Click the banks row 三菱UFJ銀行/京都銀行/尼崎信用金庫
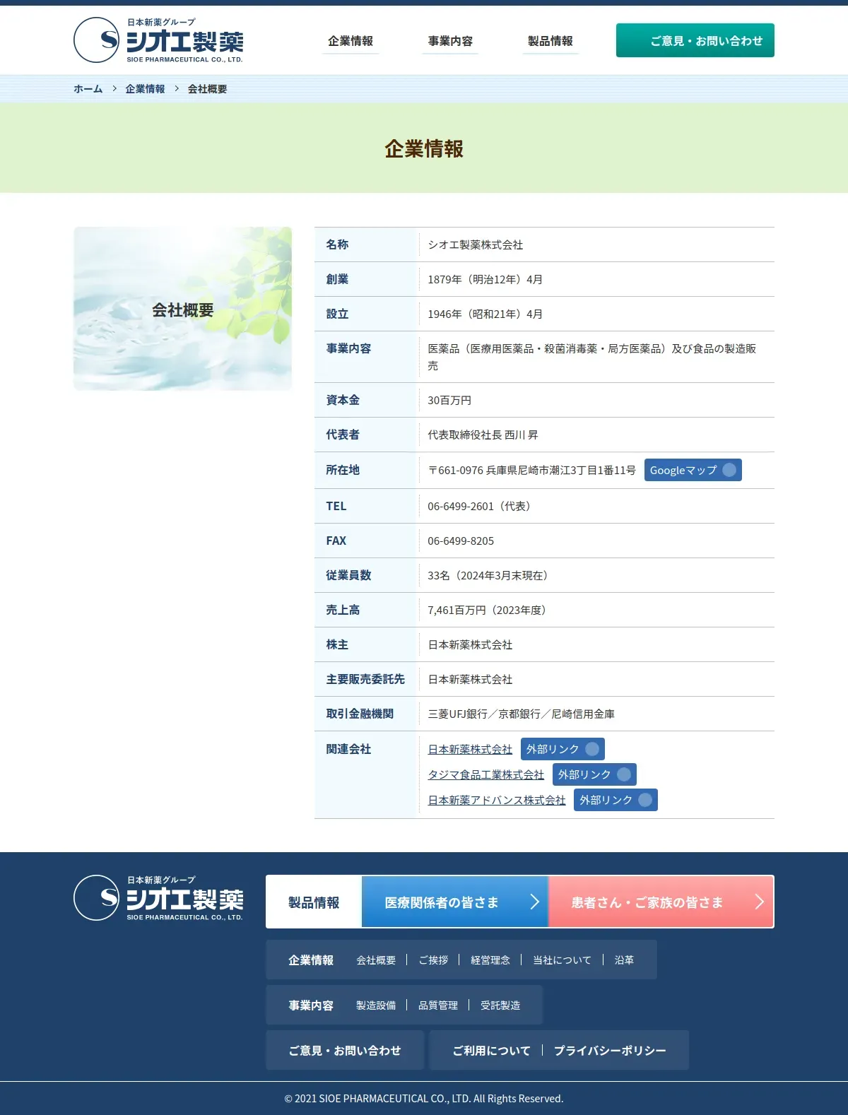Image resolution: width=848 pixels, height=1115 pixels. 521,714
